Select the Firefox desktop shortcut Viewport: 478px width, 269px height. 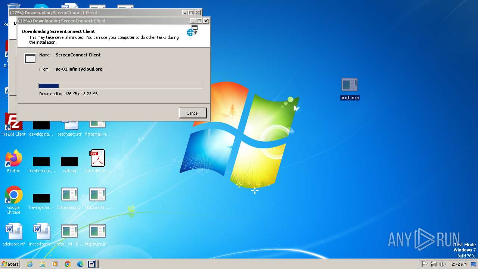coord(13,161)
